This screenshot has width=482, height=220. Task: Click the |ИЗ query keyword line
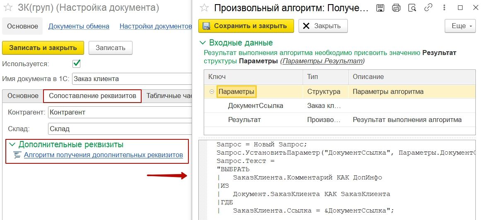(223, 186)
